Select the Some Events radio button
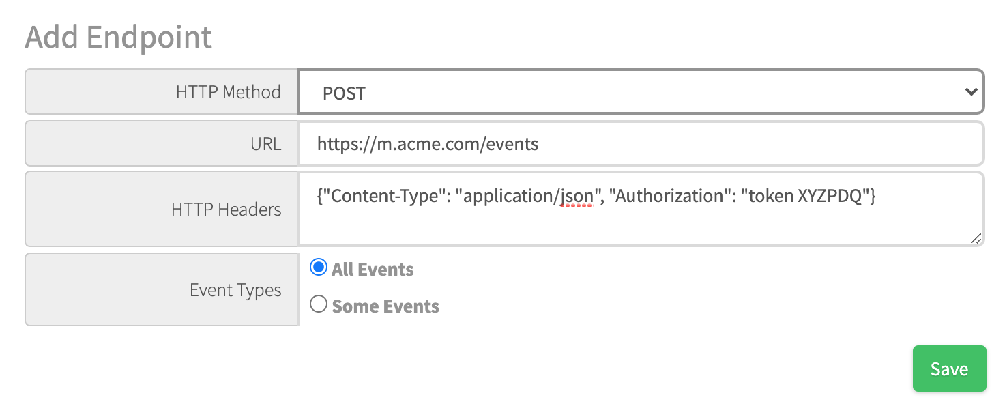 (x=319, y=304)
